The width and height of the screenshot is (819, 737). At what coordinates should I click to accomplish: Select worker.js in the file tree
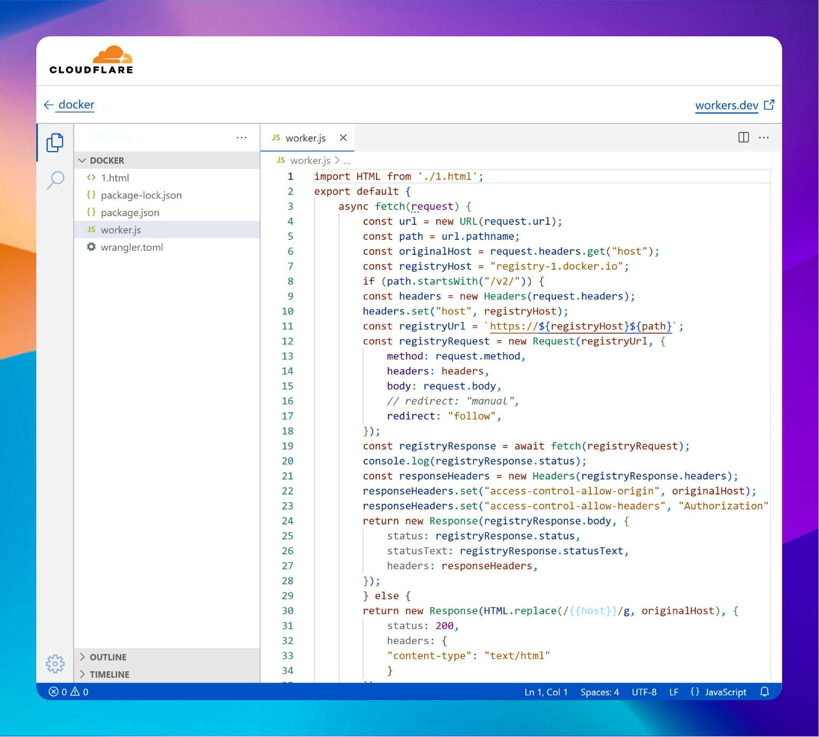point(167,230)
